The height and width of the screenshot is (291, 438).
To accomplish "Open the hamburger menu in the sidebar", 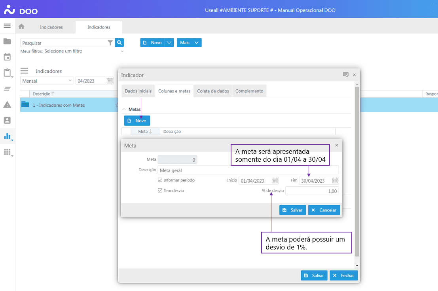I will 7,26.
